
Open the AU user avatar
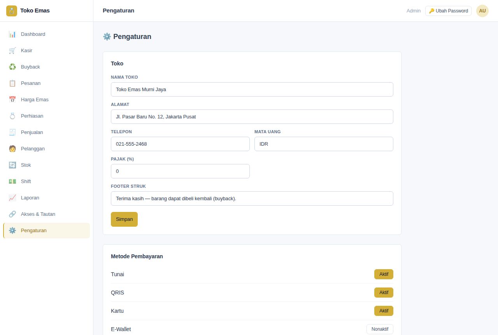482,11
